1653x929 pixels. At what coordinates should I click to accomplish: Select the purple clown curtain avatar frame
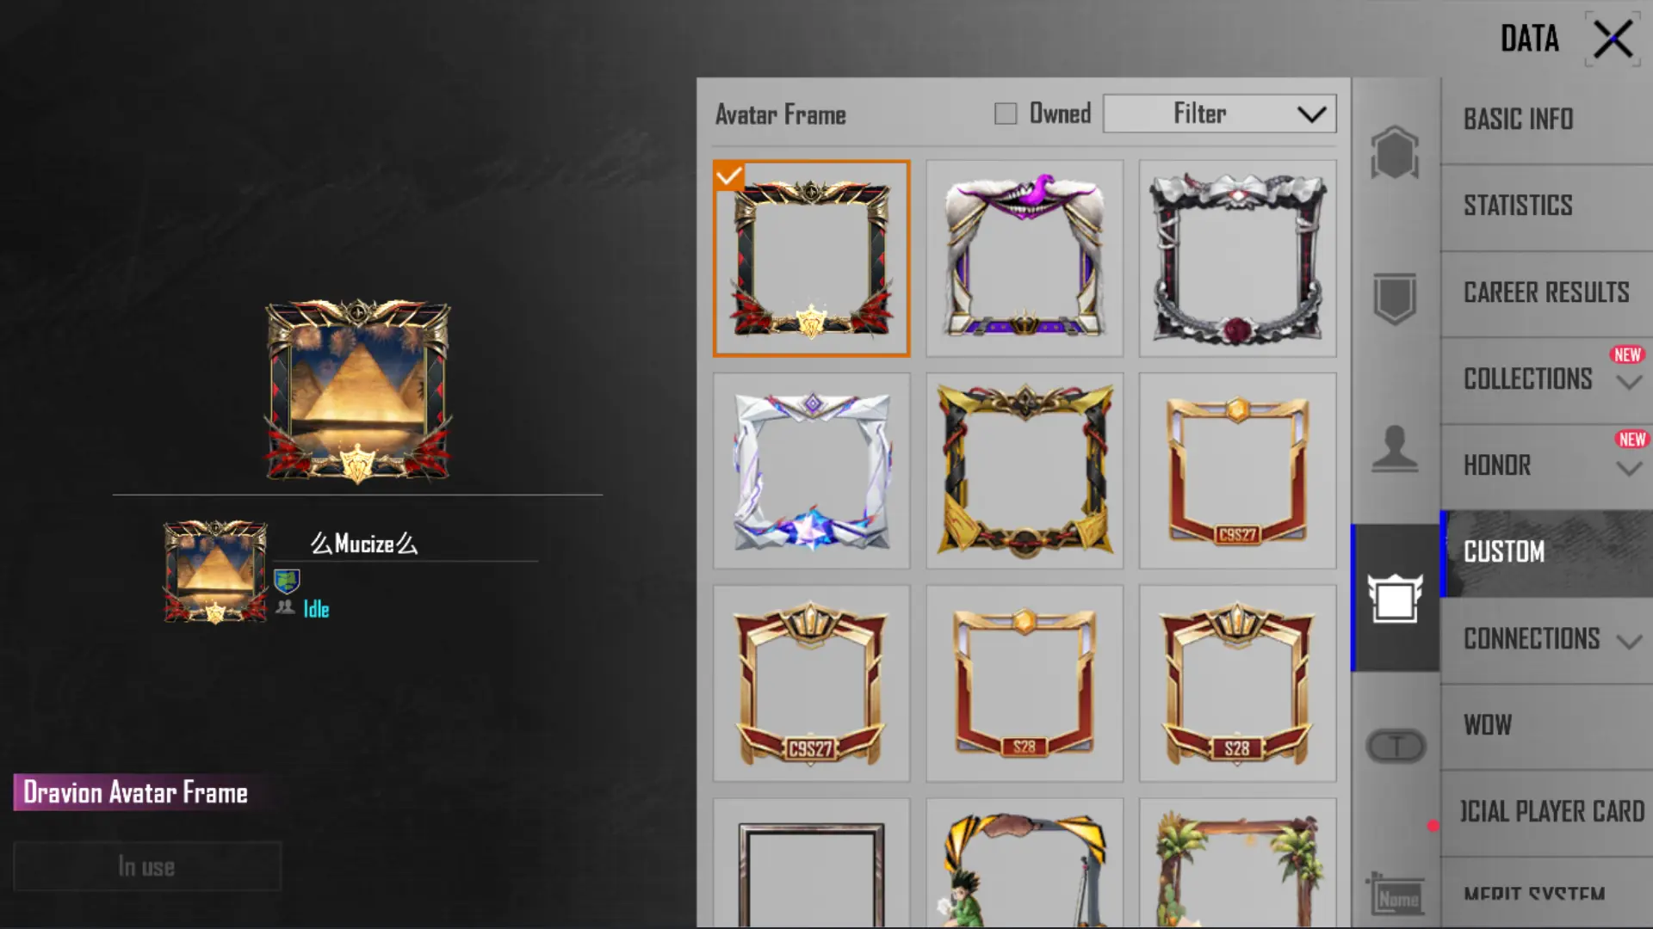click(x=1025, y=258)
